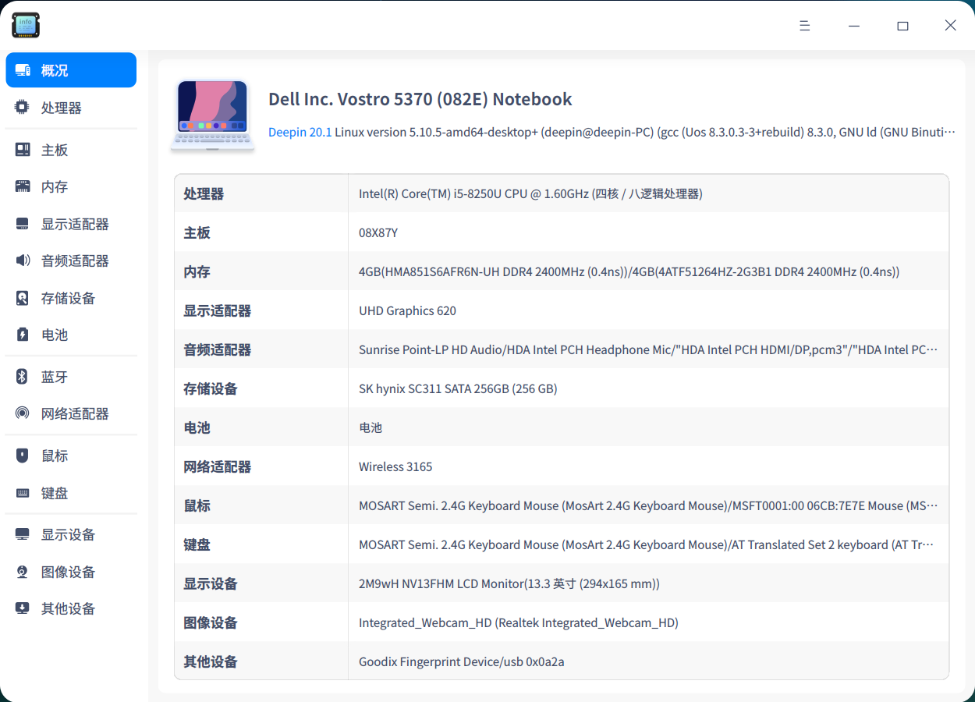Click the 内存 table row label
The image size is (975, 702).
tap(197, 271)
